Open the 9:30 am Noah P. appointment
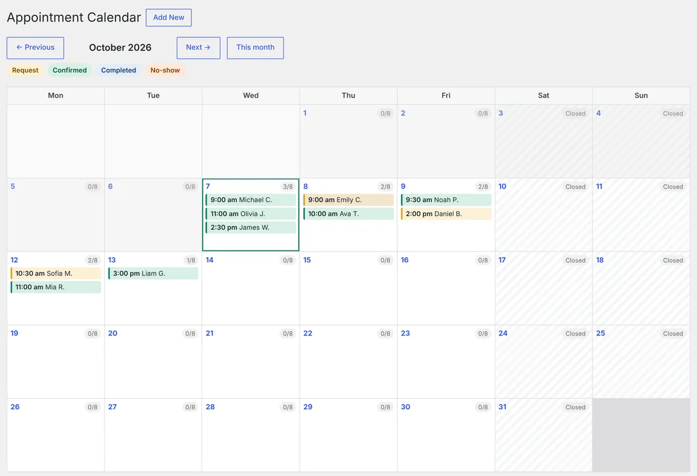 pyautogui.click(x=446, y=200)
